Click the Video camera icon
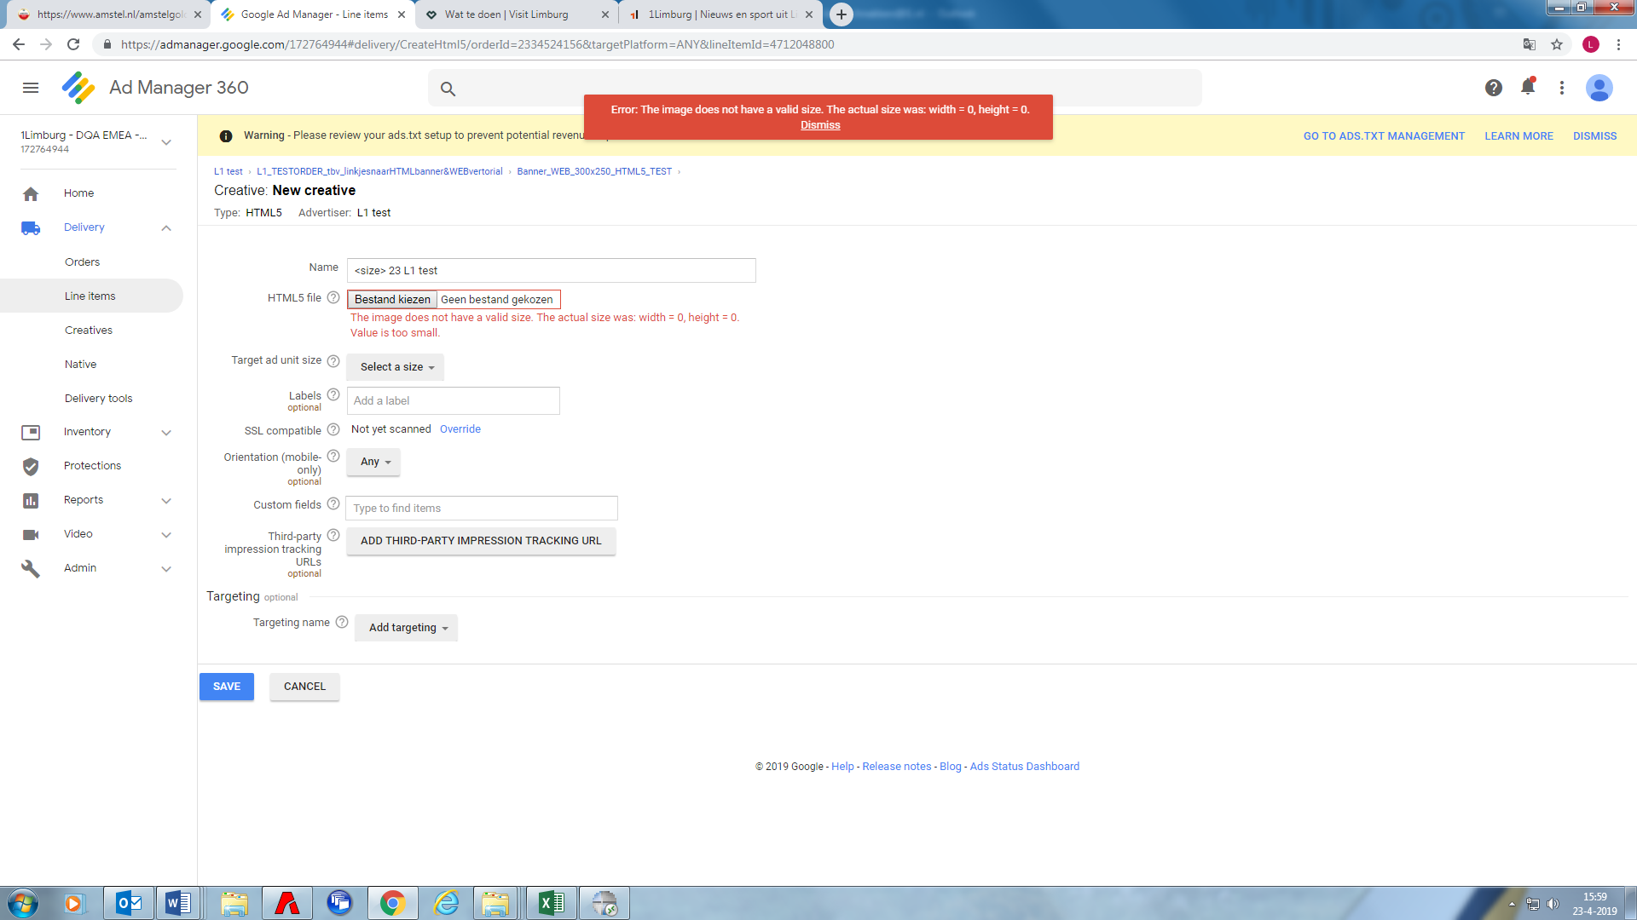 pyautogui.click(x=31, y=534)
